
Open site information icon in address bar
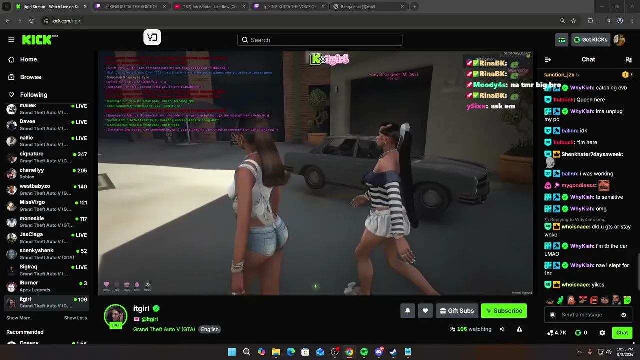[x=46, y=21]
